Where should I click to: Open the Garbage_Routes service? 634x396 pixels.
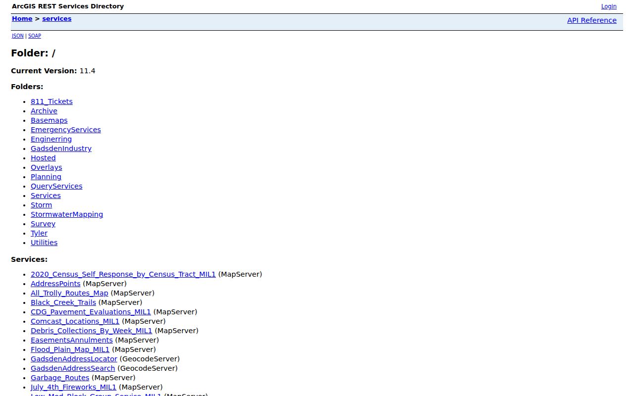click(x=60, y=378)
